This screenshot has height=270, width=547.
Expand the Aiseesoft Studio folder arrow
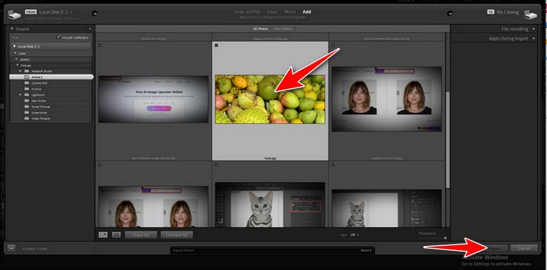tap(21, 71)
